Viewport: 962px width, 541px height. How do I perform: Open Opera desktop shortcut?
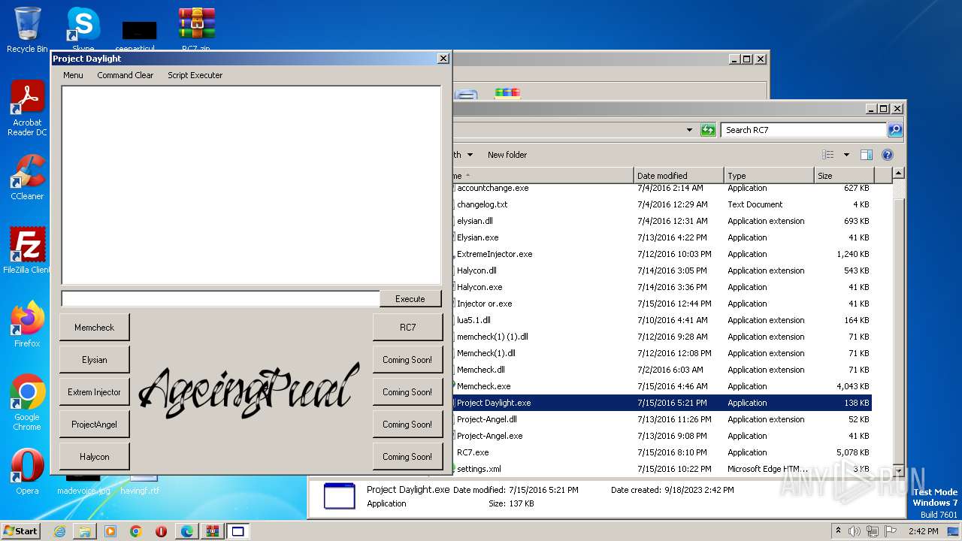click(27, 472)
